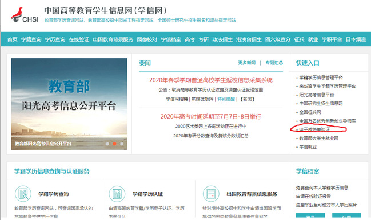
Task: Open 2020年考研分数查询及复试分数线汇总 link
Action: click(x=211, y=136)
